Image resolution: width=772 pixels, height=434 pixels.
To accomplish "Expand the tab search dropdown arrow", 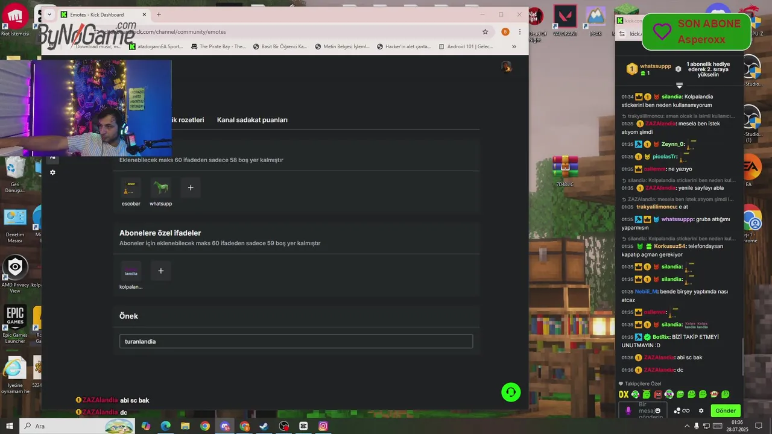I will [49, 14].
